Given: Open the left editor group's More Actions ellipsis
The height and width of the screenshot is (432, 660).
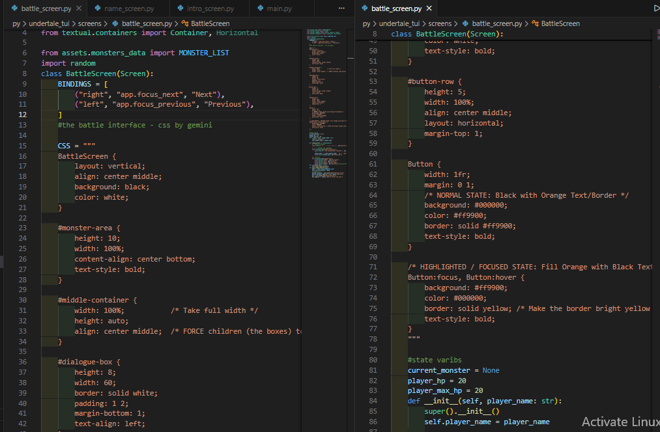Looking at the screenshot, I should 341,8.
